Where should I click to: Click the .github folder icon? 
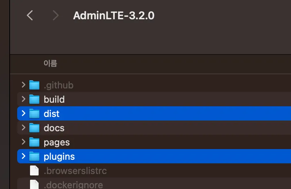34,85
